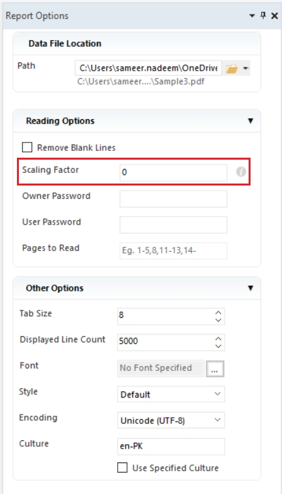Decrease the Displayed Line Count value
This screenshot has height=494, width=282.
[x=218, y=346]
